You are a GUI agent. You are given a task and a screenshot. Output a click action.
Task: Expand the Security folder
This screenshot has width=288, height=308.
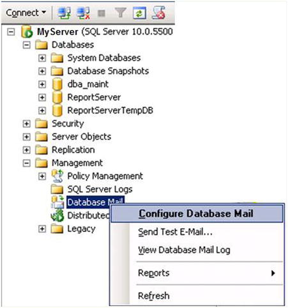coord(27,124)
